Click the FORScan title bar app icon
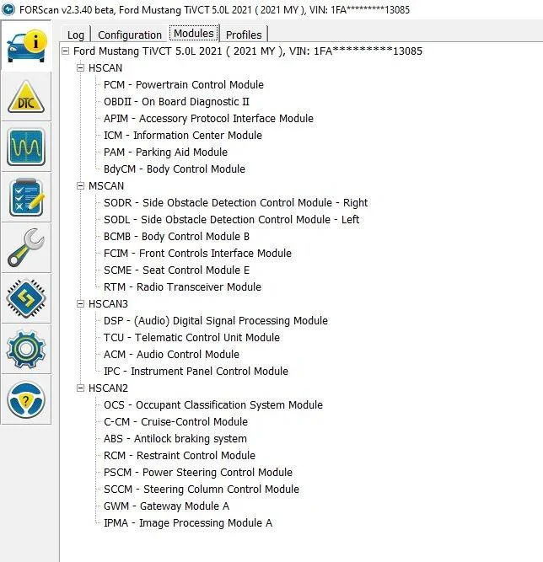Image resolution: width=543 pixels, height=562 pixels. 8,9
